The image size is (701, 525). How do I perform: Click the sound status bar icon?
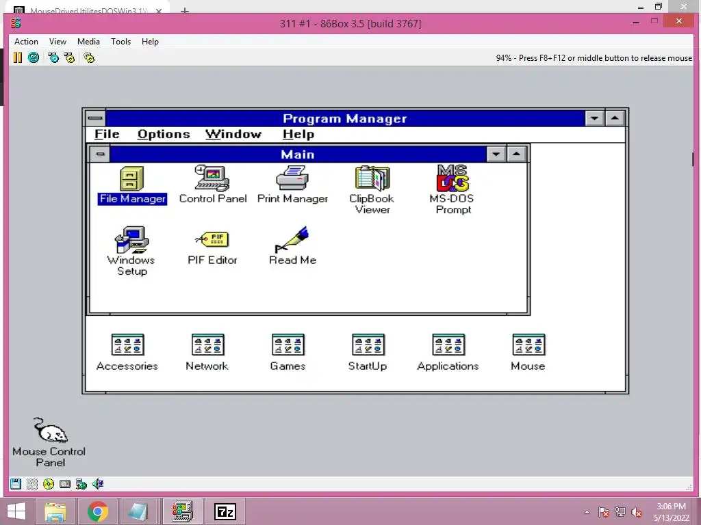[98, 484]
